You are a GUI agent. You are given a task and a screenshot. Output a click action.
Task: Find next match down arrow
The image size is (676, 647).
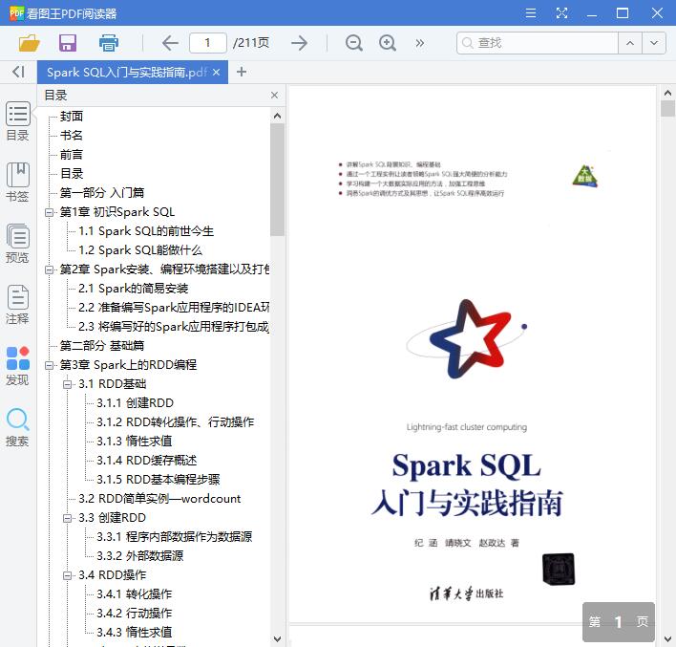point(654,43)
